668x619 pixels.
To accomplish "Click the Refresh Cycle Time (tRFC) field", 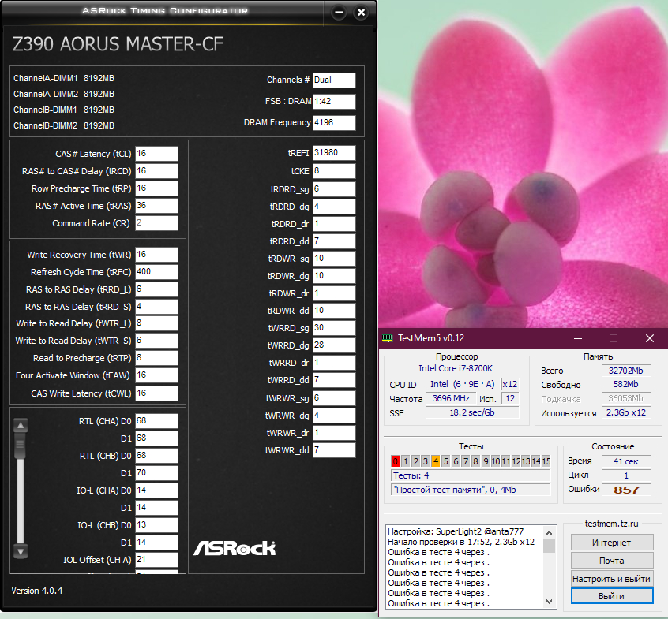I will point(156,272).
